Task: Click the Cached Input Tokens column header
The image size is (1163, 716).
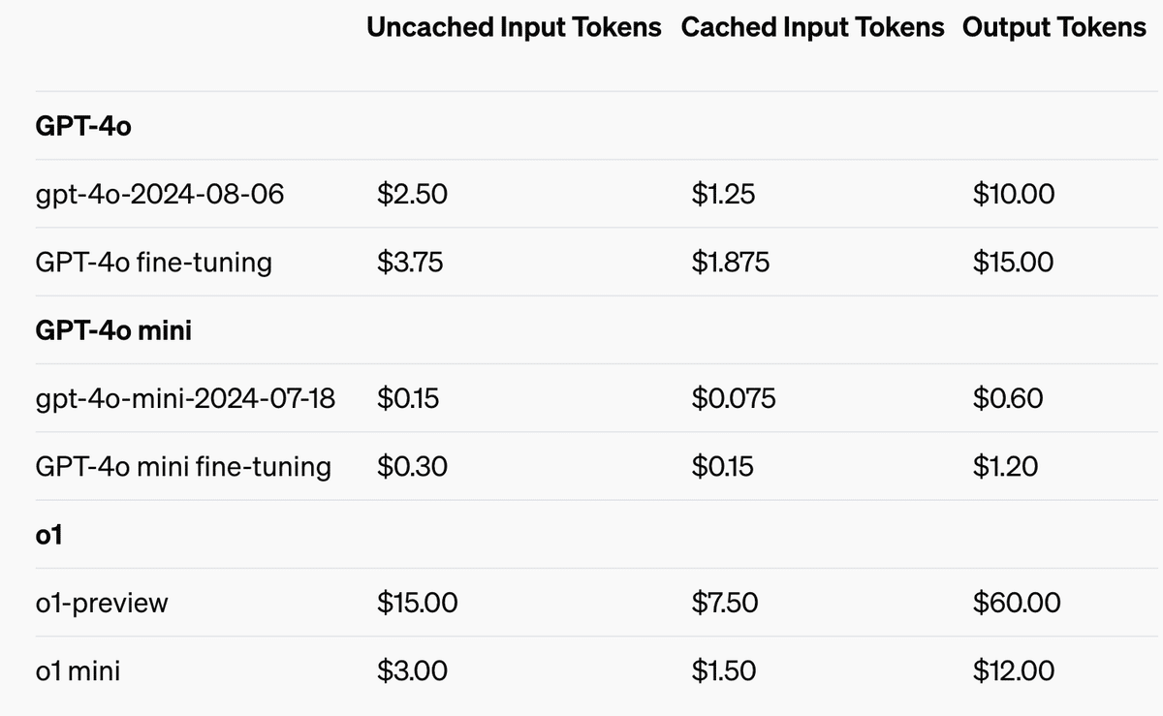Action: (x=812, y=27)
